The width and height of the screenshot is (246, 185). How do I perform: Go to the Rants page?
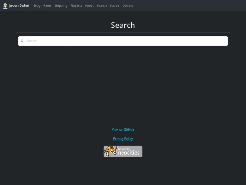pos(47,5)
